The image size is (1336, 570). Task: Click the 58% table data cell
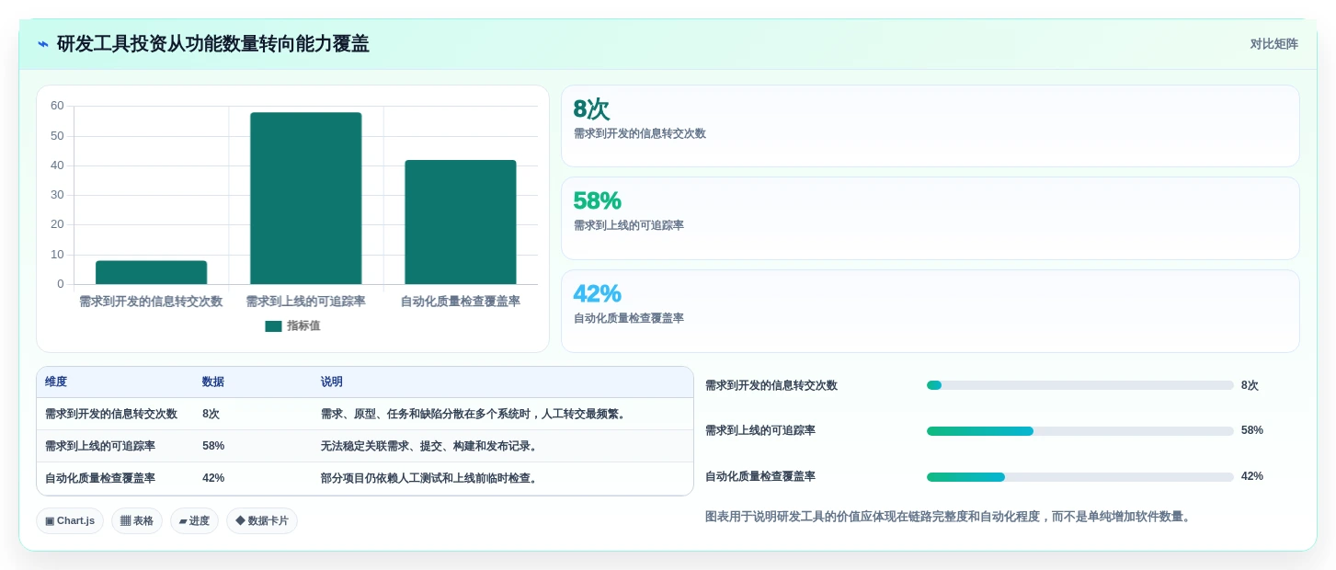click(x=213, y=446)
